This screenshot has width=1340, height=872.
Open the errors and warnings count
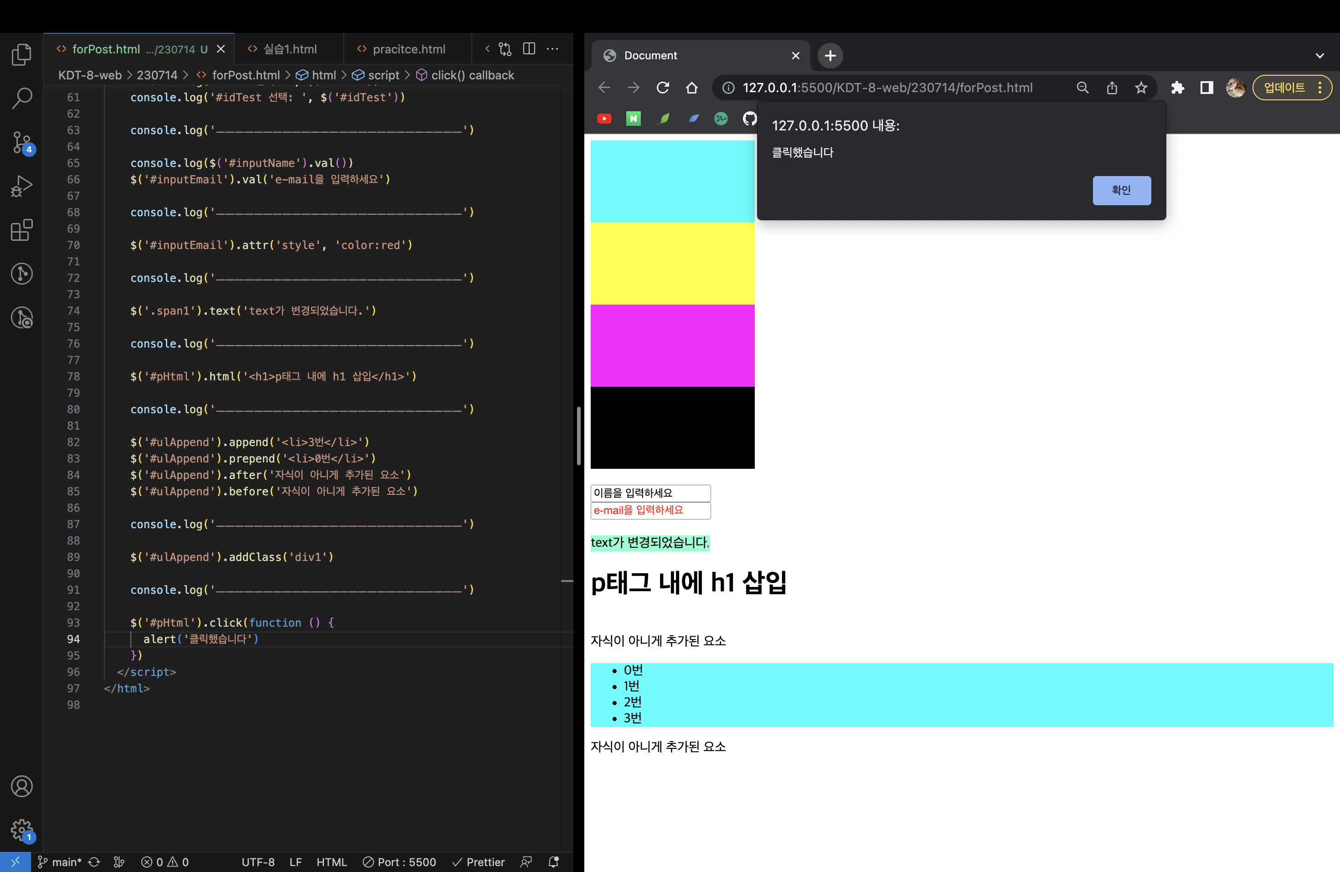[165, 862]
